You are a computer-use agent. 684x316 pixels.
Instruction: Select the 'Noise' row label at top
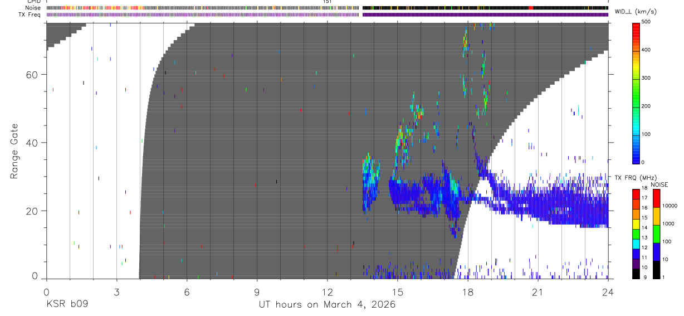(x=33, y=8)
